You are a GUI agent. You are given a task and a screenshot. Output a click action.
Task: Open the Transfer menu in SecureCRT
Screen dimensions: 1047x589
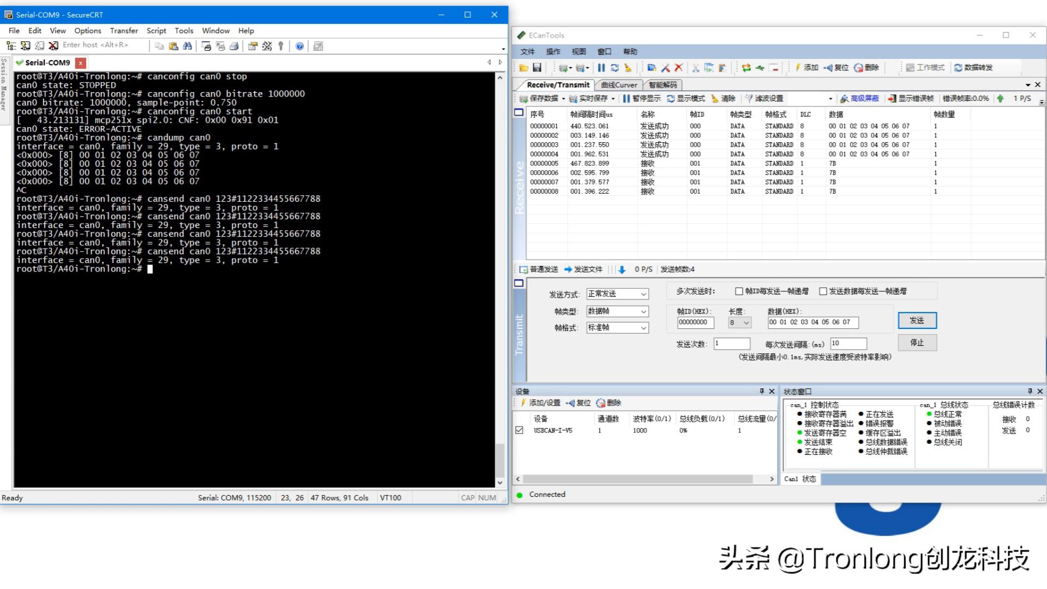coord(124,31)
